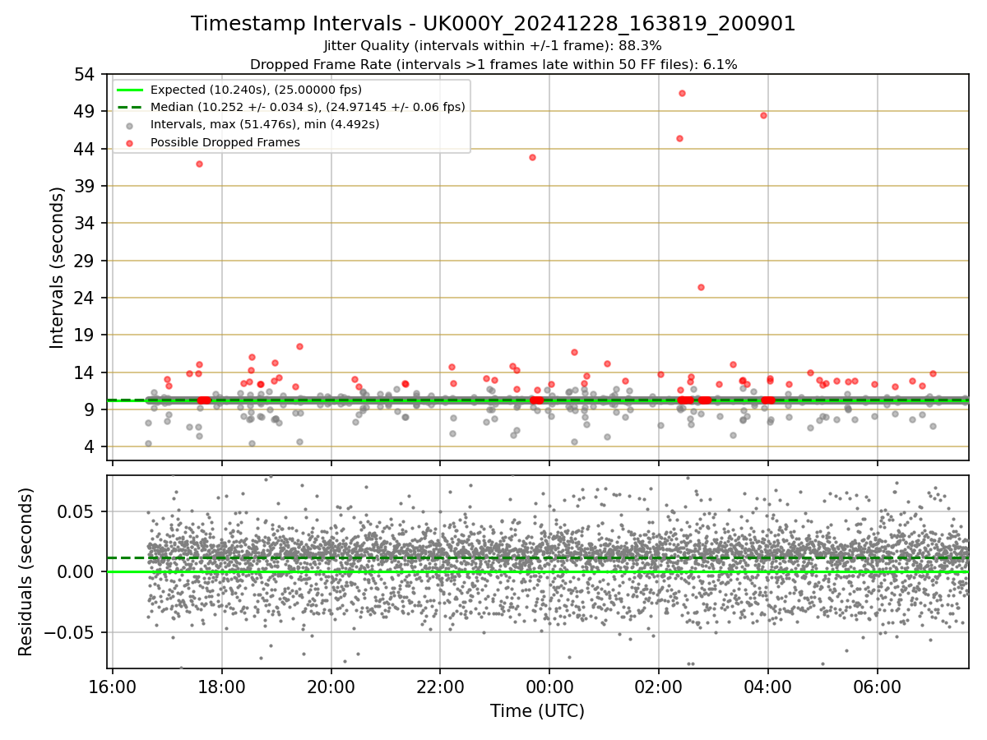
Task: Click the y-axis tick label '9'
Action: tap(89, 409)
